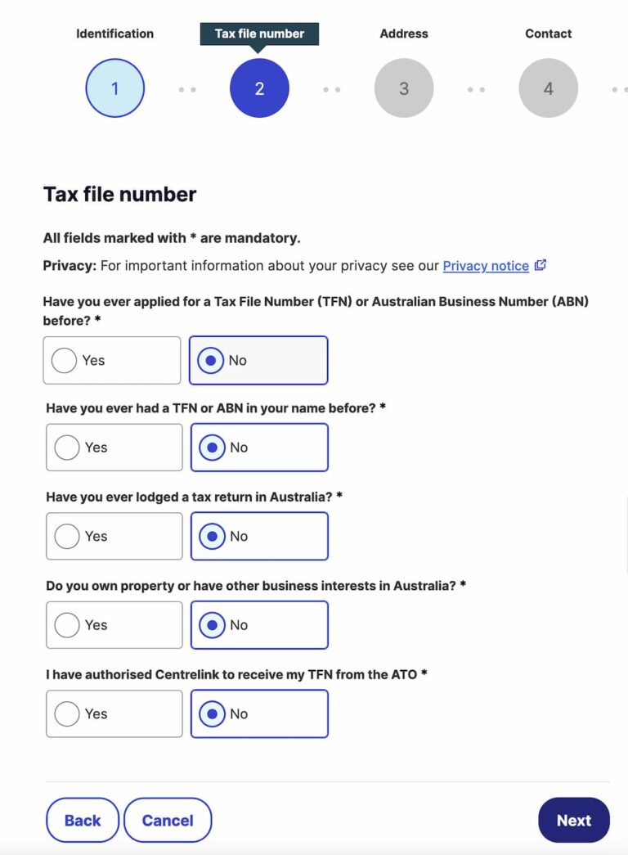Select No for applied for TFN or ABN before
The height and width of the screenshot is (855, 628).
click(258, 361)
